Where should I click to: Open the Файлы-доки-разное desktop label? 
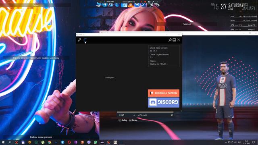point(41,137)
